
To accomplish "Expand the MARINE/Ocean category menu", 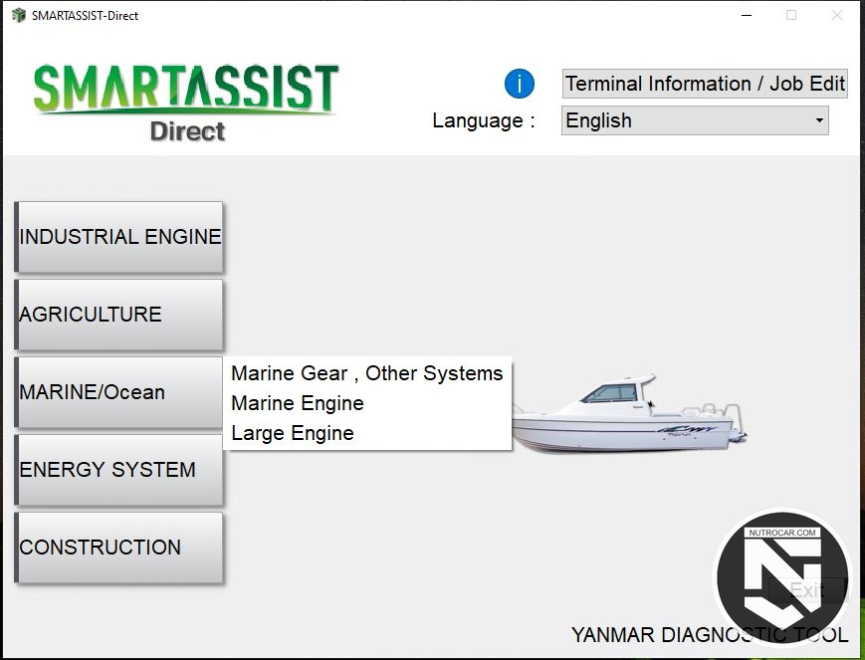I will click(x=119, y=392).
